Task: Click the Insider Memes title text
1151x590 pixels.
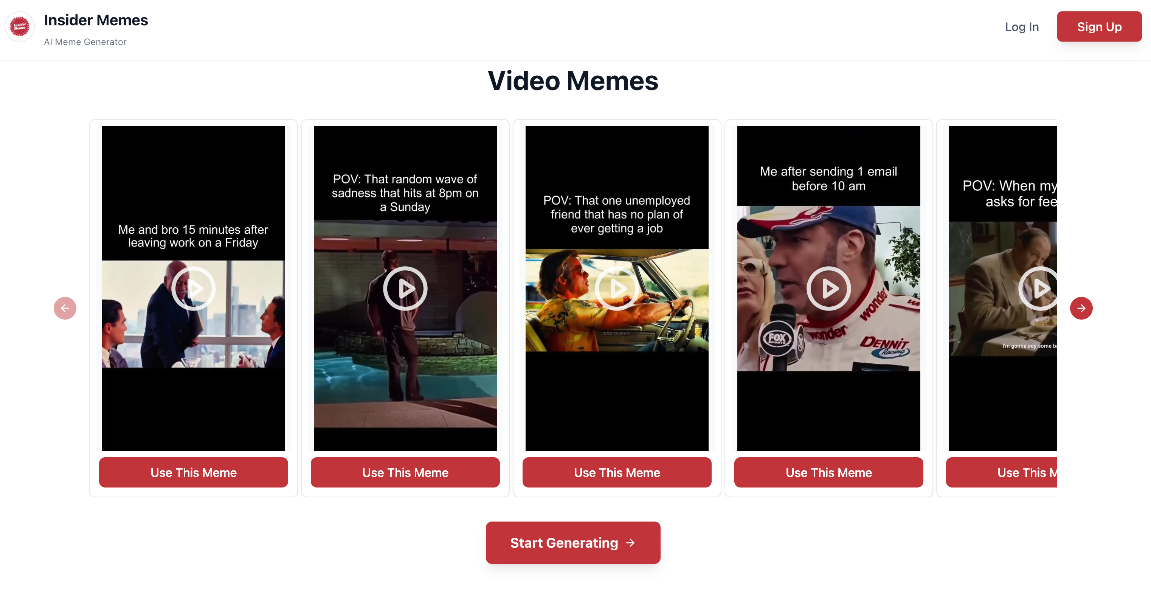Action: [96, 20]
